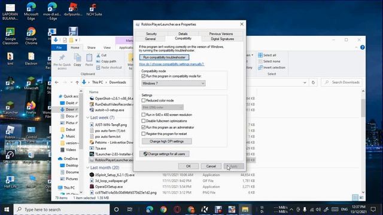The image size is (383, 215).
Task: Open File Explorer taskbar icon
Action: tap(245, 210)
